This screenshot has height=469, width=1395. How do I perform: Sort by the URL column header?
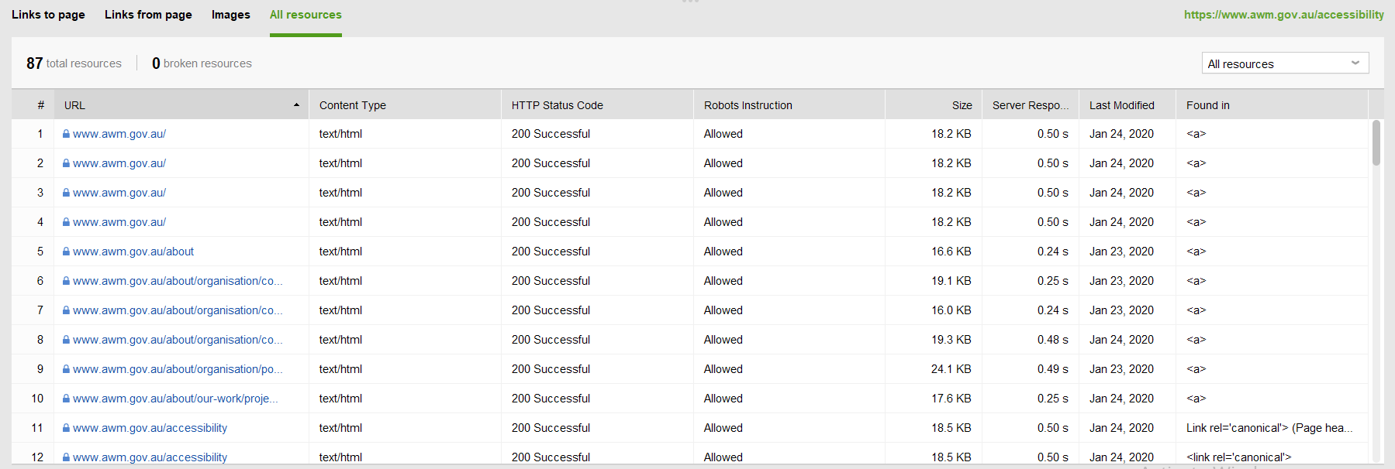(x=181, y=105)
